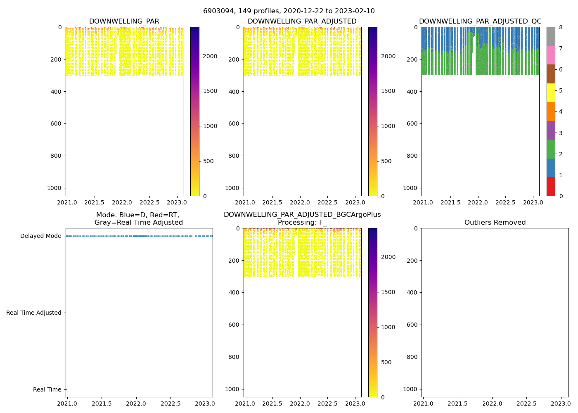Click the gradient colorbar beside the DOWNWELLING_PAR plot
Image resolution: width=578 pixels, height=413 pixels.
pos(194,112)
